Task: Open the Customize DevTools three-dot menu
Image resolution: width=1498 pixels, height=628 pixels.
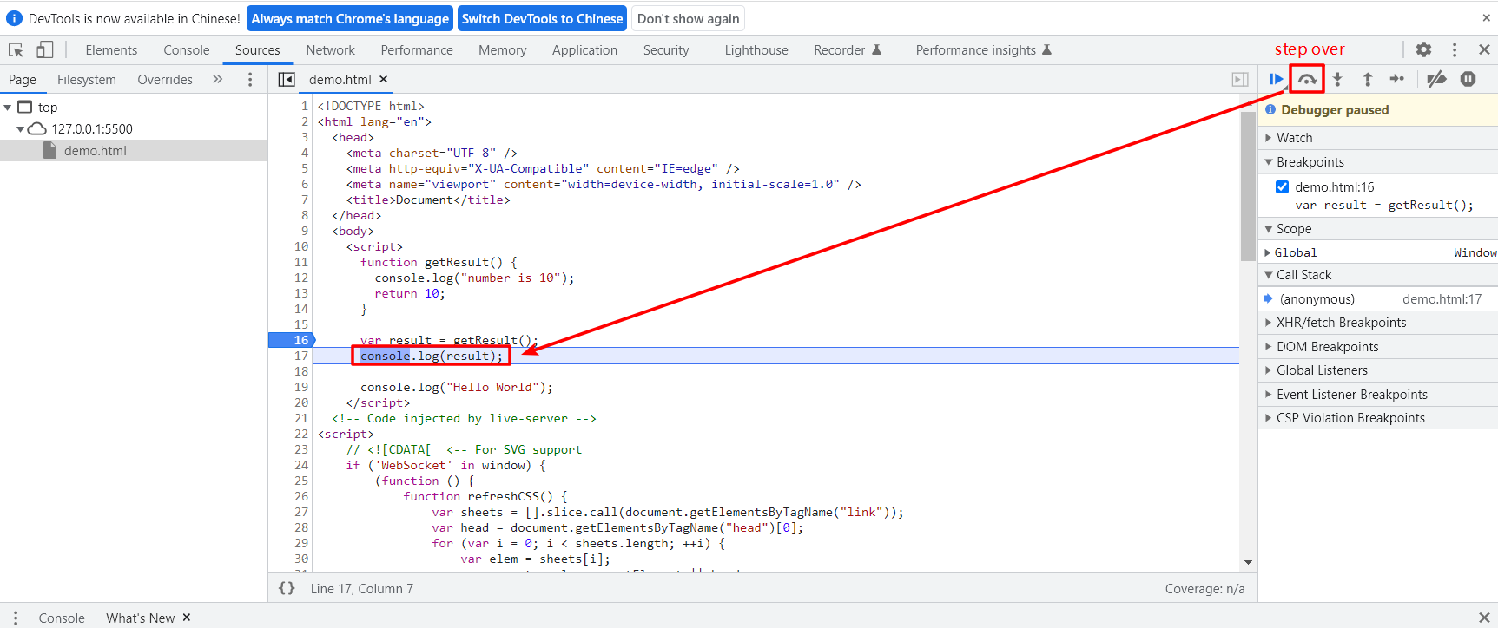Action: (1455, 49)
